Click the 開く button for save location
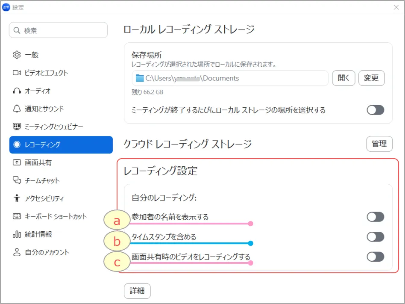 click(343, 78)
